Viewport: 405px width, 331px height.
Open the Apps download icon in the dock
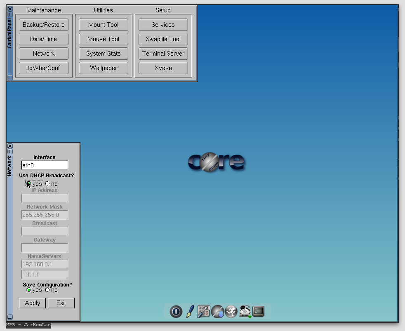[x=217, y=312]
